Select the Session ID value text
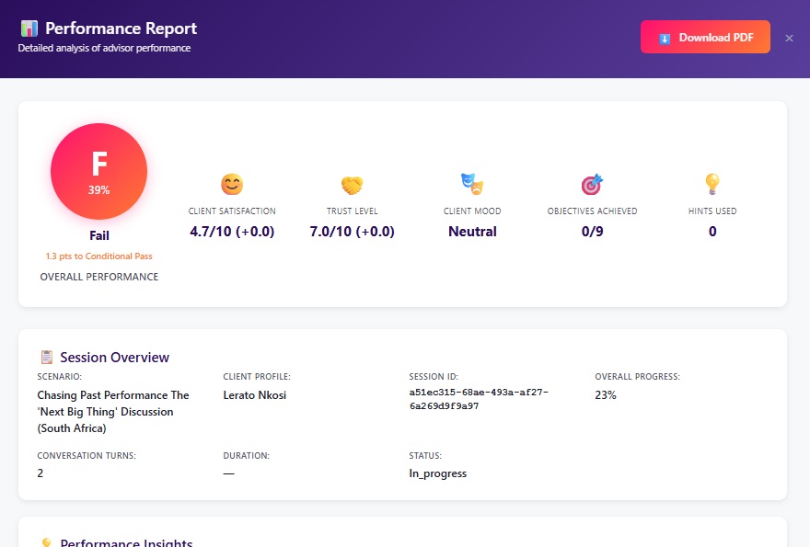This screenshot has width=810, height=547. 480,400
